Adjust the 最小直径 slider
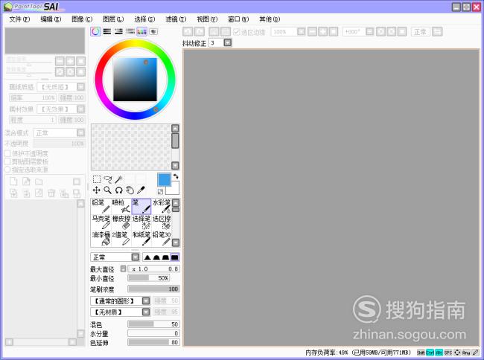Image resolution: width=484 pixels, height=360 pixels. [148, 278]
